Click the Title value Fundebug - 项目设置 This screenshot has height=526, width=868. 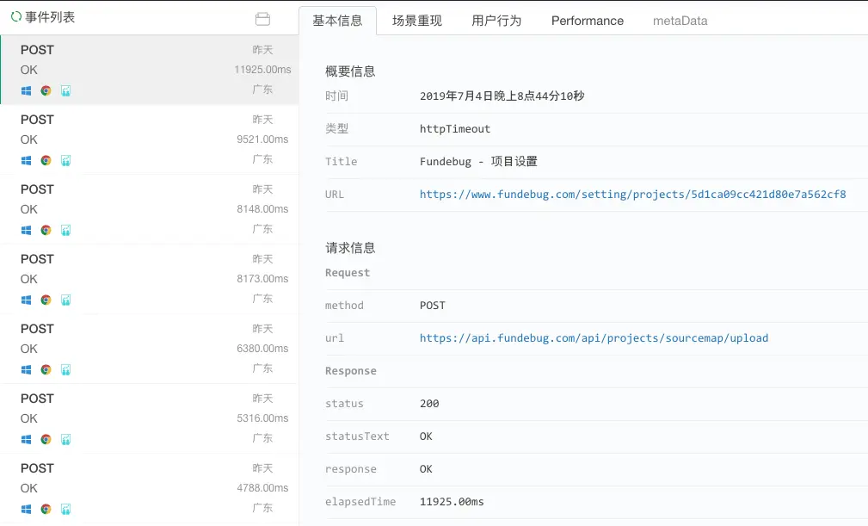tap(478, 162)
